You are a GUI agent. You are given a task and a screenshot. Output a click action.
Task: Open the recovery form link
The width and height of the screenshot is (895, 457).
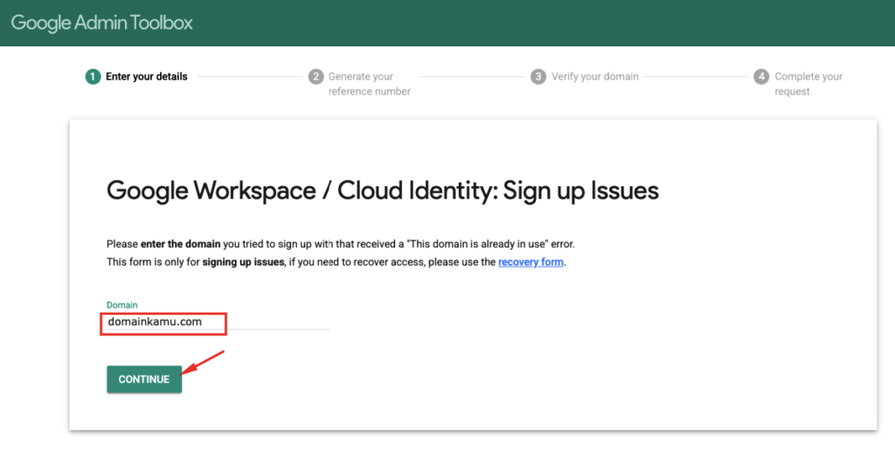point(531,262)
